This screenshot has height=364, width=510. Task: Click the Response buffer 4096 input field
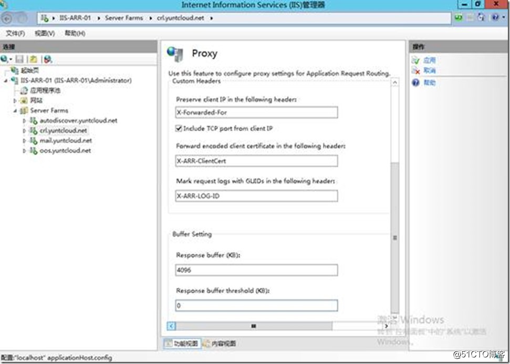(x=256, y=270)
